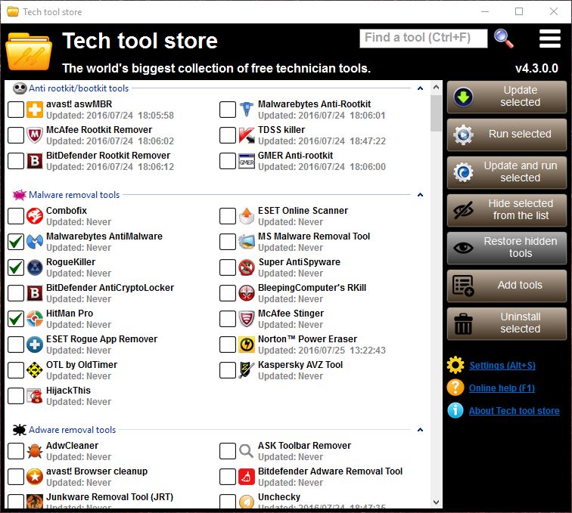This screenshot has height=513, width=572.
Task: Click Hide selected from the list
Action: click(507, 210)
